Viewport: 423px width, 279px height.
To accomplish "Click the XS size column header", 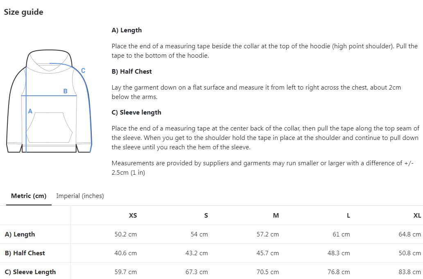I will pos(133,215).
